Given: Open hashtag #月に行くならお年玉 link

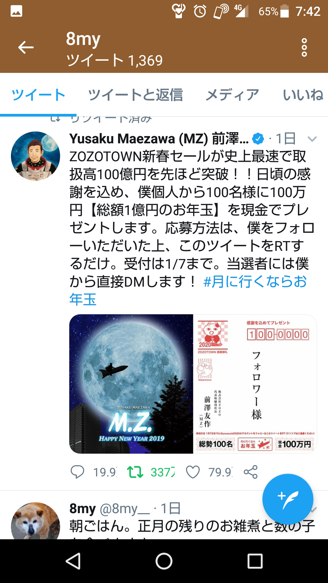Looking at the screenshot, I should pyautogui.click(x=188, y=291).
